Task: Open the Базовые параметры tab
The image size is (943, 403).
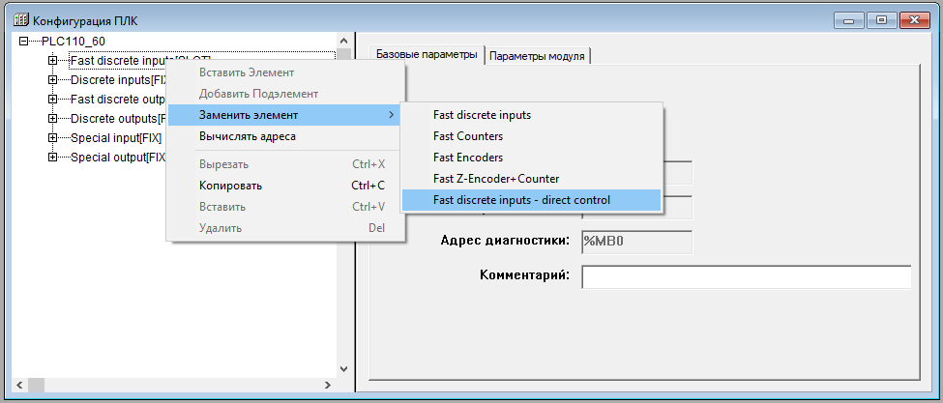Action: (426, 55)
